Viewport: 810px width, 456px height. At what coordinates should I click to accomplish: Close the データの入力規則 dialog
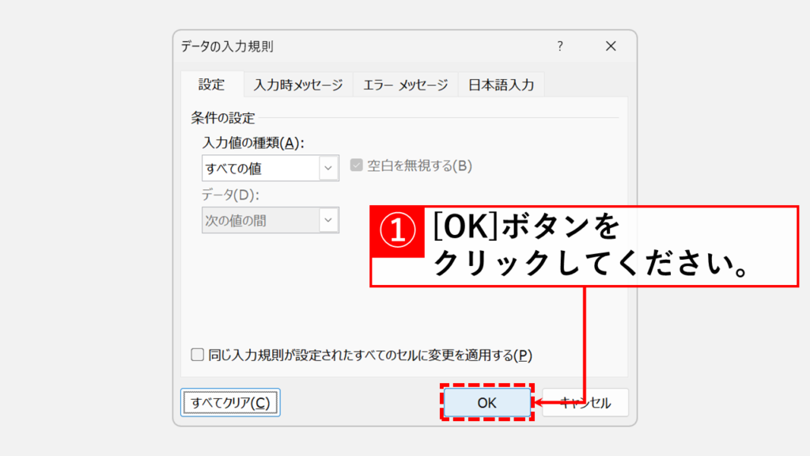pos(611,47)
